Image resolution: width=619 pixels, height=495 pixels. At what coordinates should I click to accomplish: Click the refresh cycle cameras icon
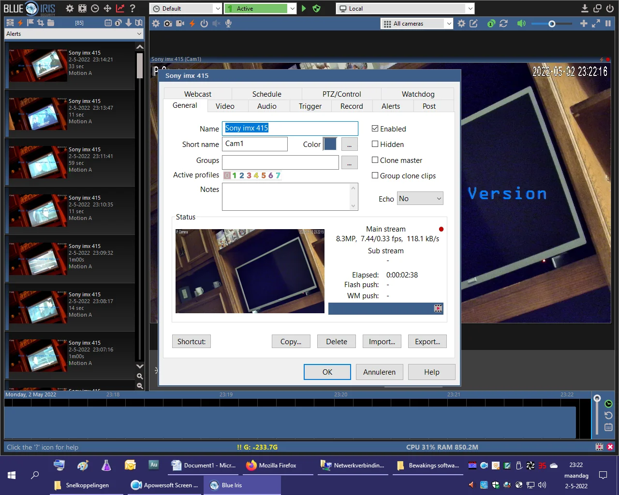[503, 23]
